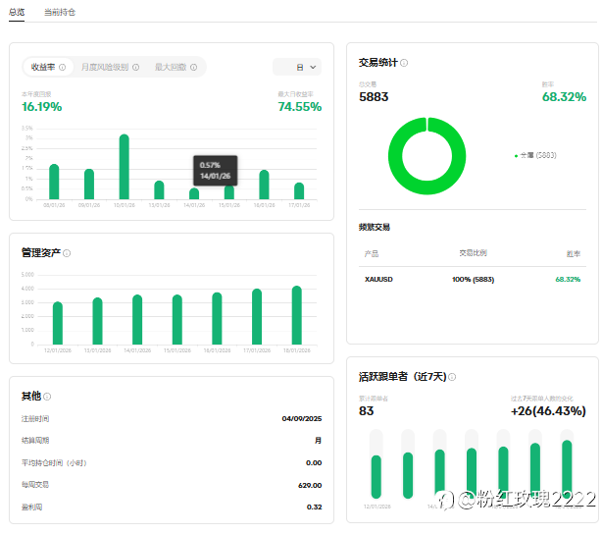Click info icon beside 其他 title
Screen dimensions: 602x534
(x=47, y=397)
